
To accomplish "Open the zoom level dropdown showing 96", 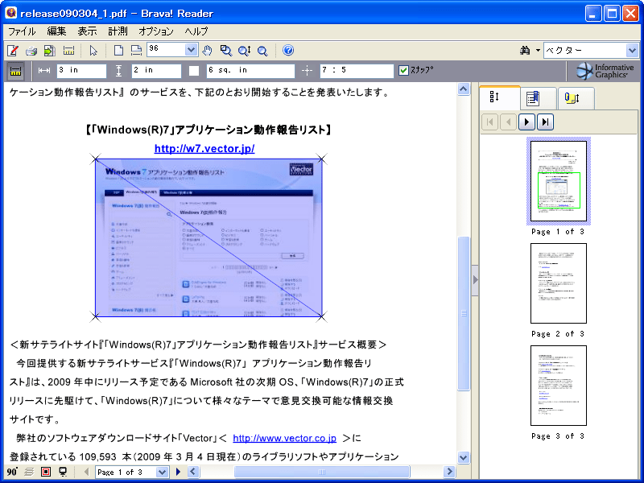I will coord(191,50).
